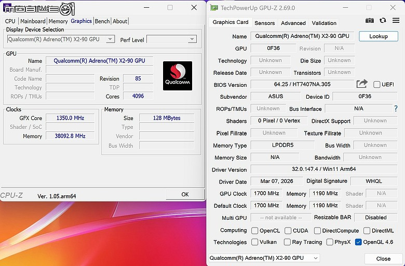Viewport: 405px width, 266px height.
Task: Click the GPU-Z refresh icon
Action: click(383, 20)
